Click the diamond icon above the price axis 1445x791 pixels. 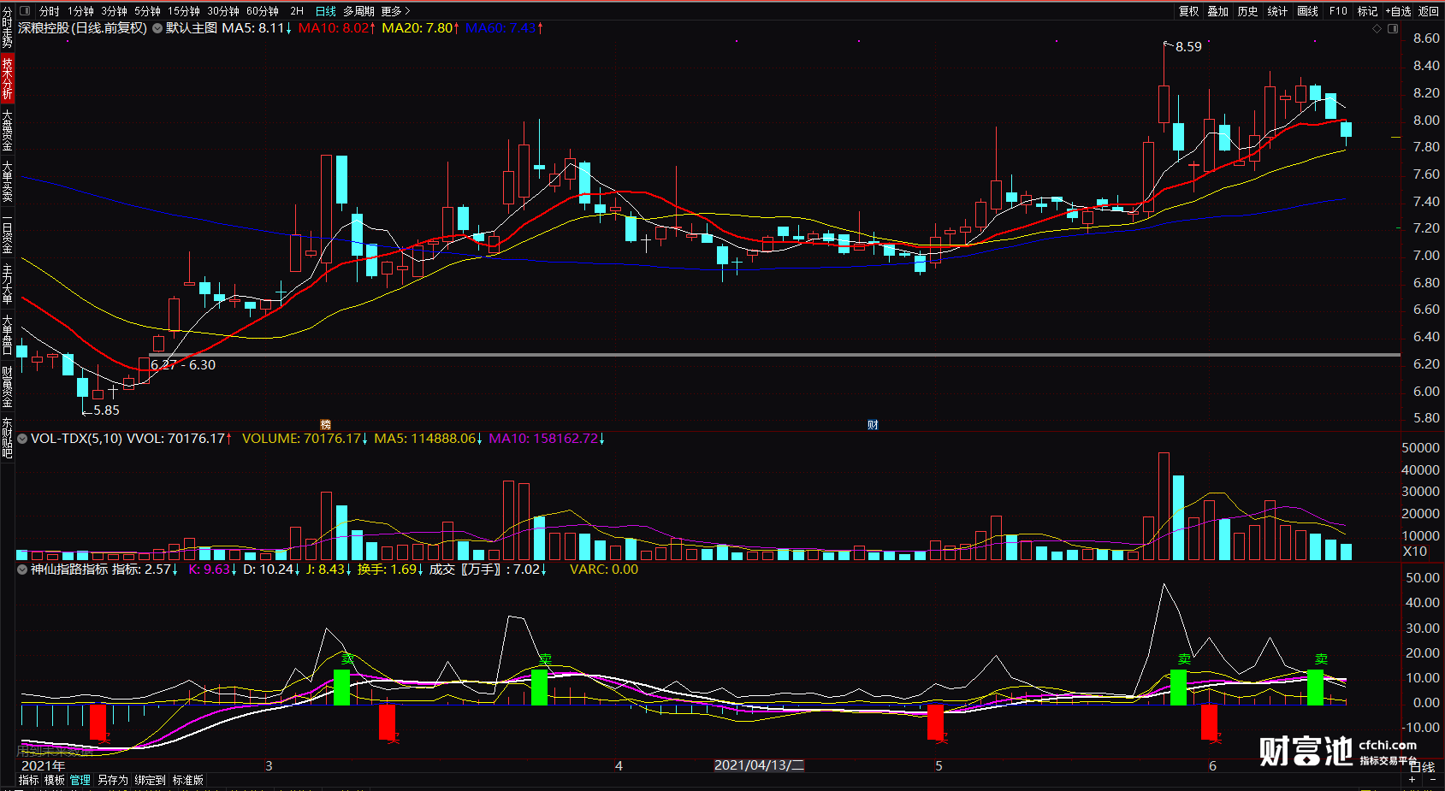point(1377,28)
